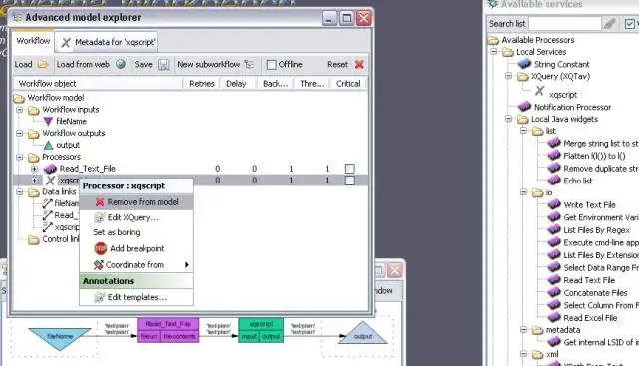This screenshot has width=639, height=366.
Task: Click the Read_Text_File node in diagram
Action: [x=168, y=330]
